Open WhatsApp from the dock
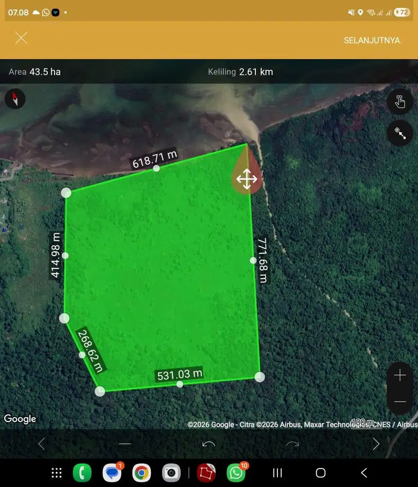418x487 pixels. click(236, 472)
